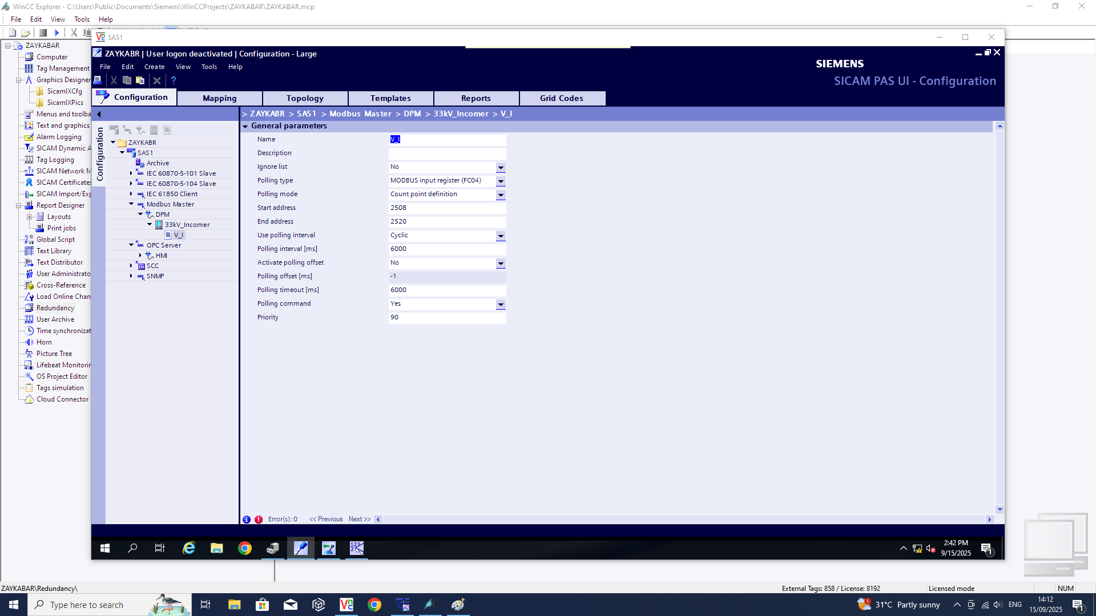Click the blue info icon in status bar
The height and width of the screenshot is (616, 1096).
(247, 520)
